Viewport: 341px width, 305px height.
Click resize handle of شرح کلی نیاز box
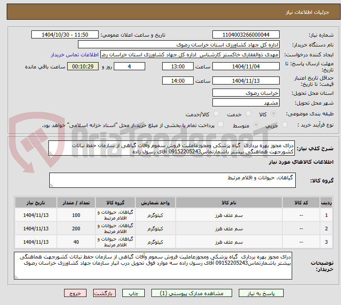[51, 153]
